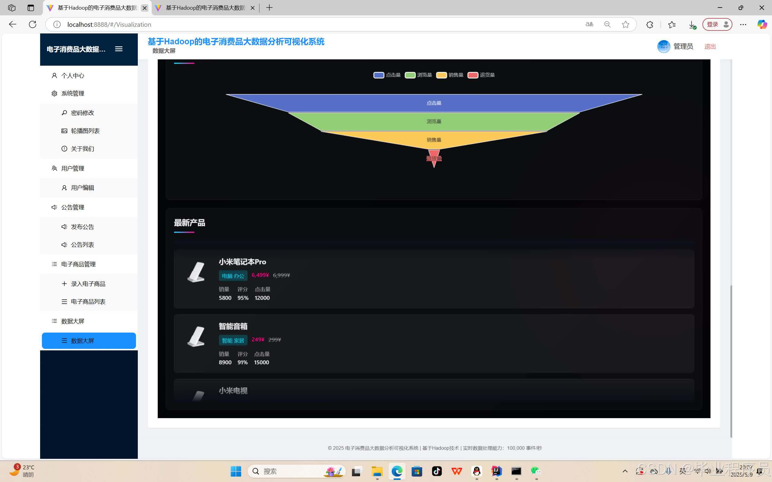Image resolution: width=772 pixels, height=482 pixels.
Task: Open 个人中心 in the sidebar
Action: click(x=89, y=76)
